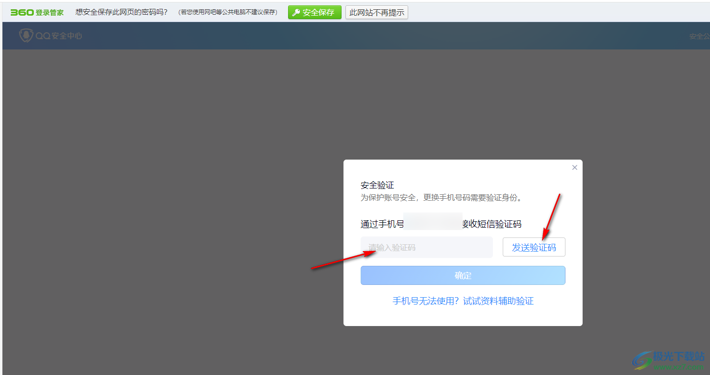The height and width of the screenshot is (375, 710).
Task: Open 手机号无法使用？试试资料辅助验证 link
Action: point(463,301)
